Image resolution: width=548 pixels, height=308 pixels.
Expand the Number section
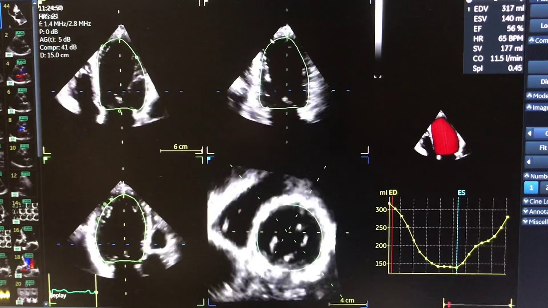tap(536, 176)
